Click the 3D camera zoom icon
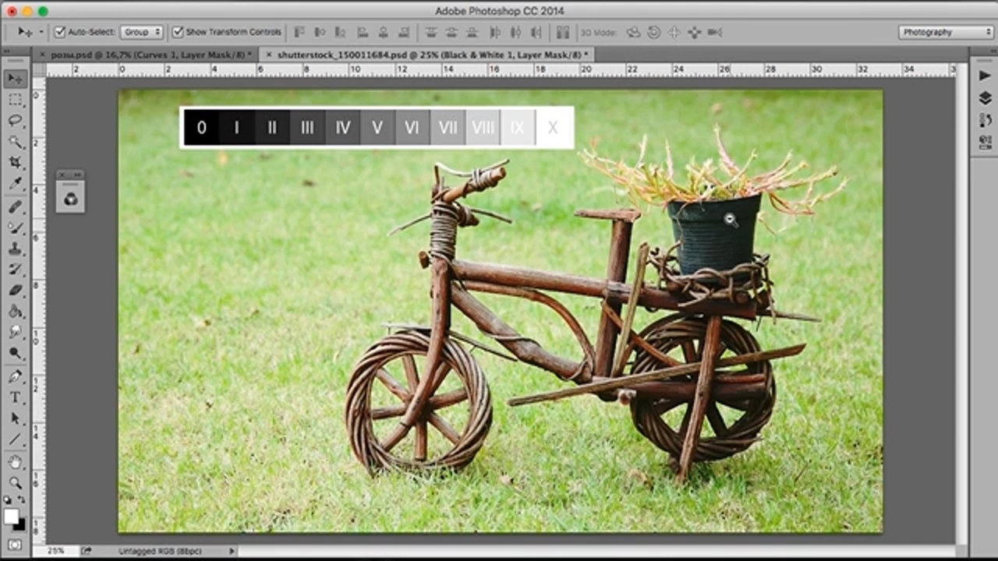This screenshot has height=561, width=998. coord(715,32)
